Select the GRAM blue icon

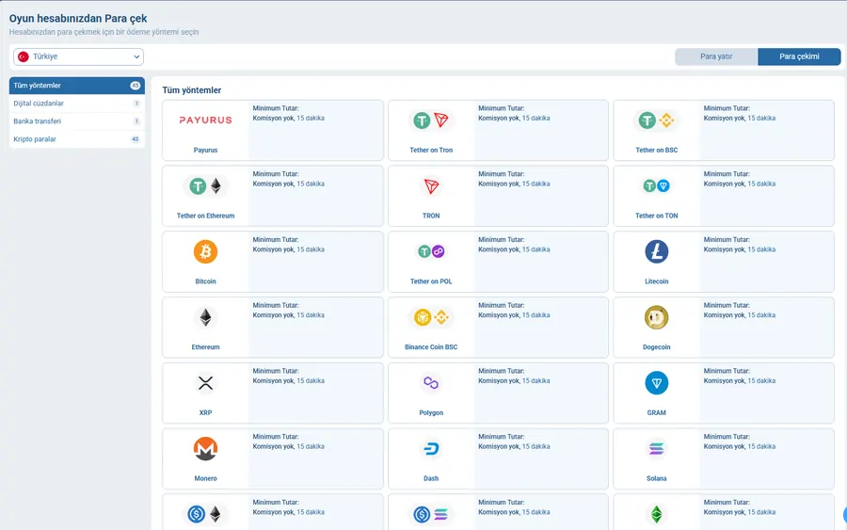(x=656, y=383)
